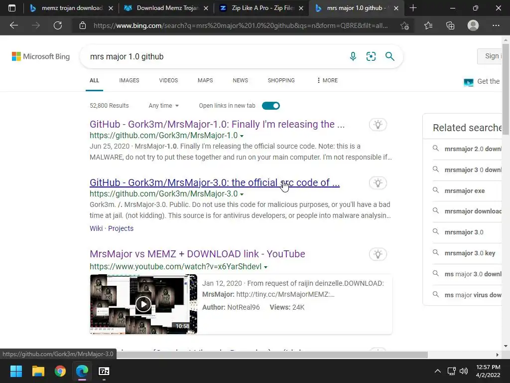
Task: Select the NEWS search tab
Action: pos(240,80)
